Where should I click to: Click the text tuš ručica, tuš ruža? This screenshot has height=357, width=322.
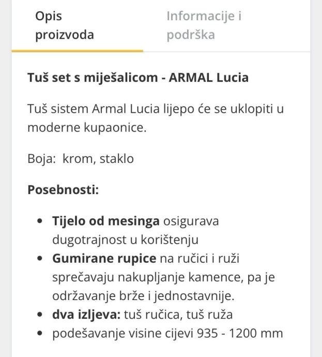pyautogui.click(x=178, y=315)
